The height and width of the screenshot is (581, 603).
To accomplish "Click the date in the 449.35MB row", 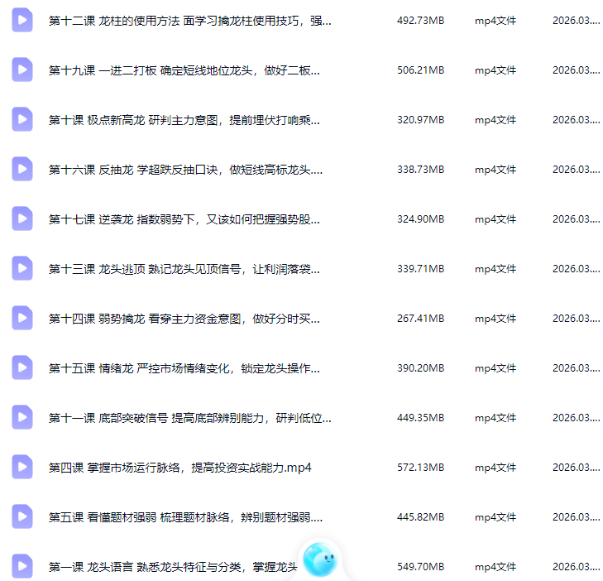I will click(x=576, y=418).
